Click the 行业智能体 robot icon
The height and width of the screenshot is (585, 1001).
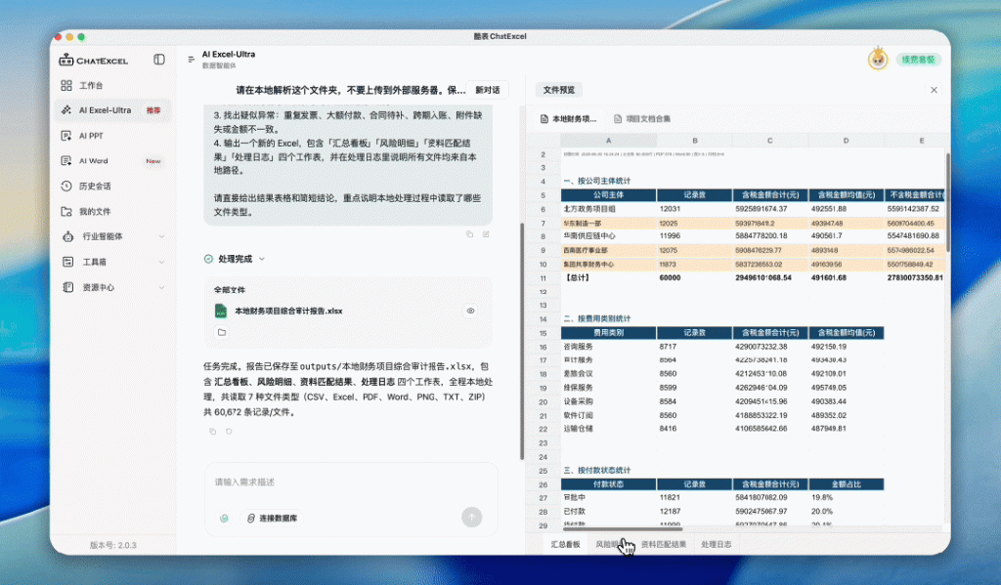point(67,236)
